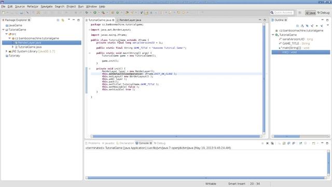The image size is (332, 187).
Task: Click Collapse All in Package Explorer
Action: pos(58,20)
